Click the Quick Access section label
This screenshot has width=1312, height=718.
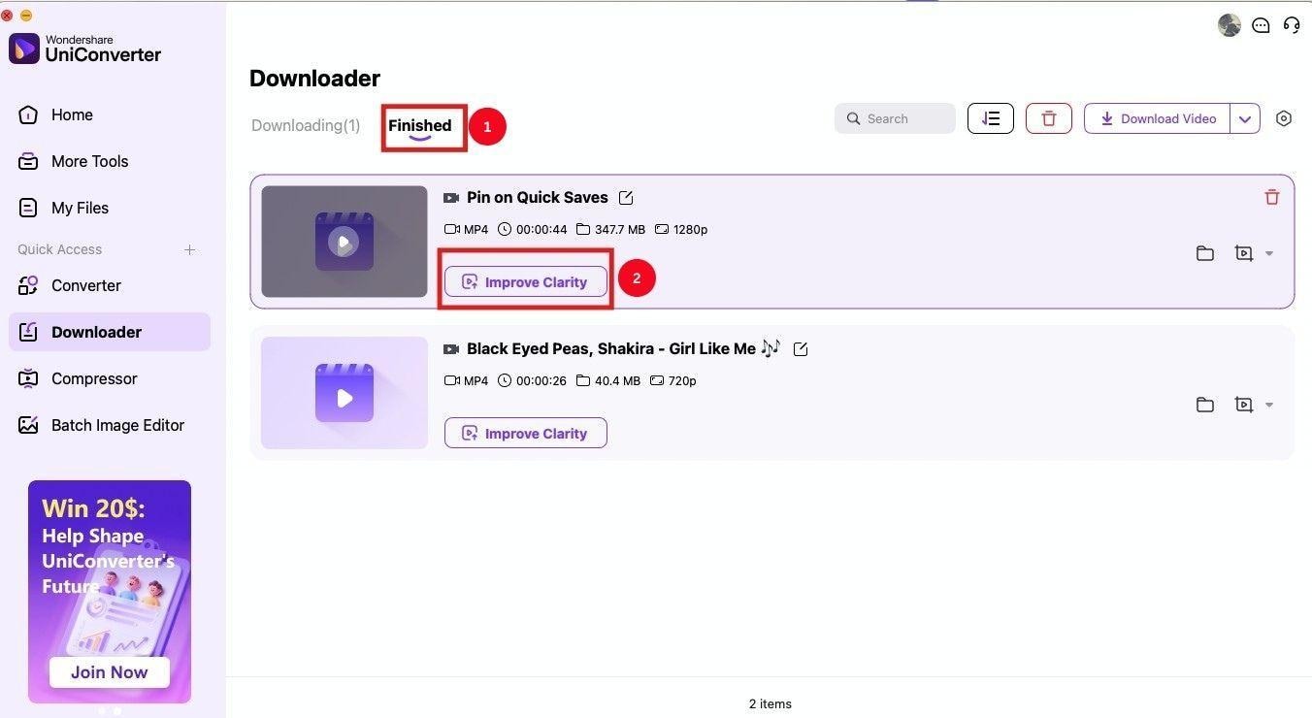(59, 249)
